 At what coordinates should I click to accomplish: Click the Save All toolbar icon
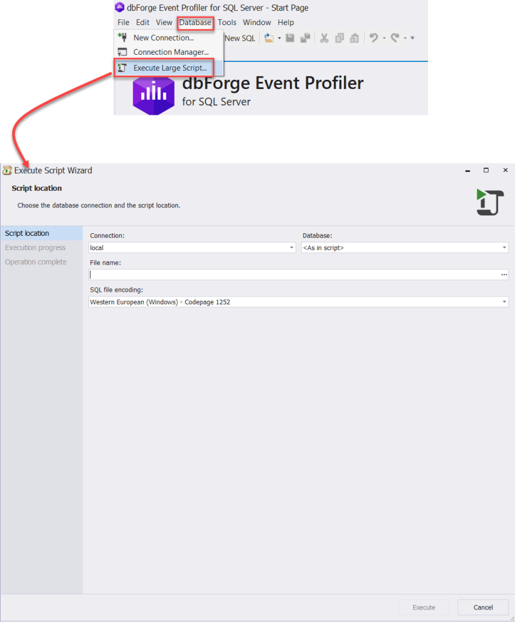tap(305, 38)
